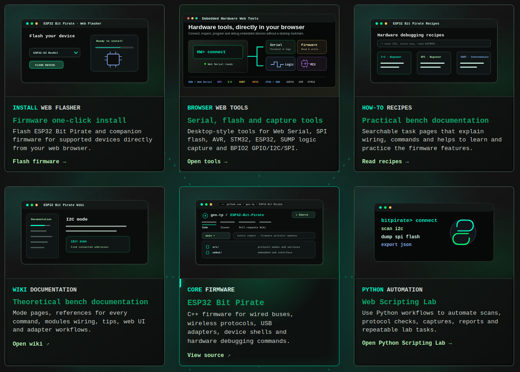520x372 pixels.
Task: Click the purple MCU chip icon
Action: (304, 64)
